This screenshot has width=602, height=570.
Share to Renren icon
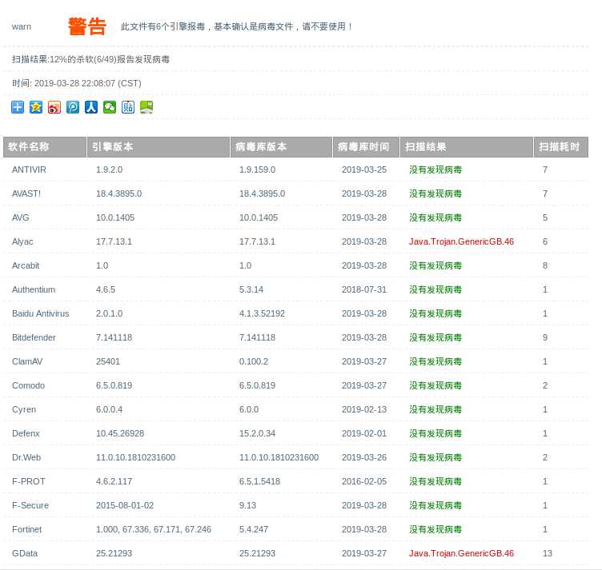click(x=91, y=107)
